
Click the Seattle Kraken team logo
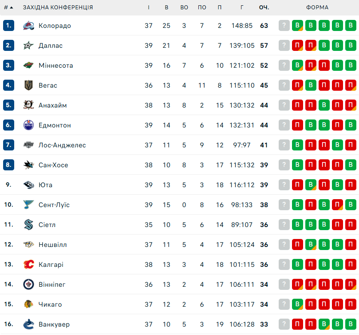pos(28,225)
